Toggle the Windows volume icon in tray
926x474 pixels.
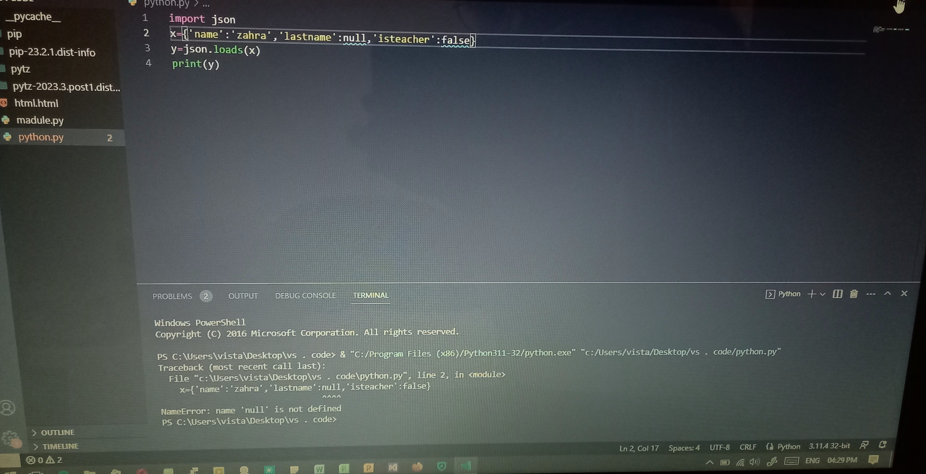point(754,461)
